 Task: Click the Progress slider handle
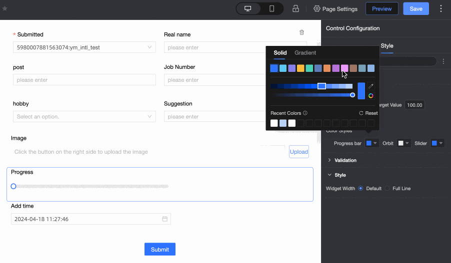[13, 186]
